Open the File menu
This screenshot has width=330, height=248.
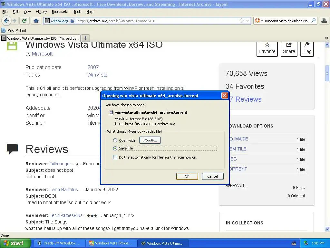pos(5,12)
